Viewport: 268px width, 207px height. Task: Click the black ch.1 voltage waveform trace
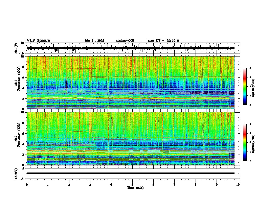coord(130,48)
